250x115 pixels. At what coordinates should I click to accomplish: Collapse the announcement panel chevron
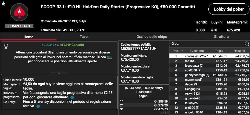[x=59, y=73]
